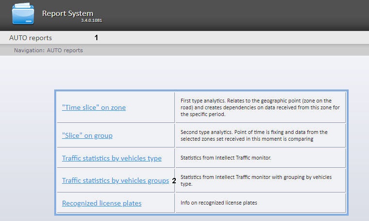The width and height of the screenshot is (369, 221).
Task: Click the number 1 marker beside the menu
Action: (x=96, y=38)
